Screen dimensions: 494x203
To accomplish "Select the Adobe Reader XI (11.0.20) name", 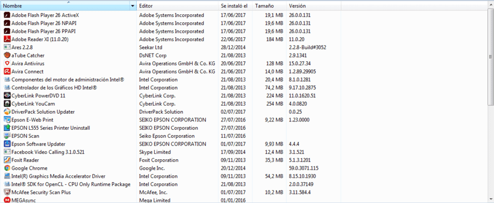I will click(x=40, y=39).
